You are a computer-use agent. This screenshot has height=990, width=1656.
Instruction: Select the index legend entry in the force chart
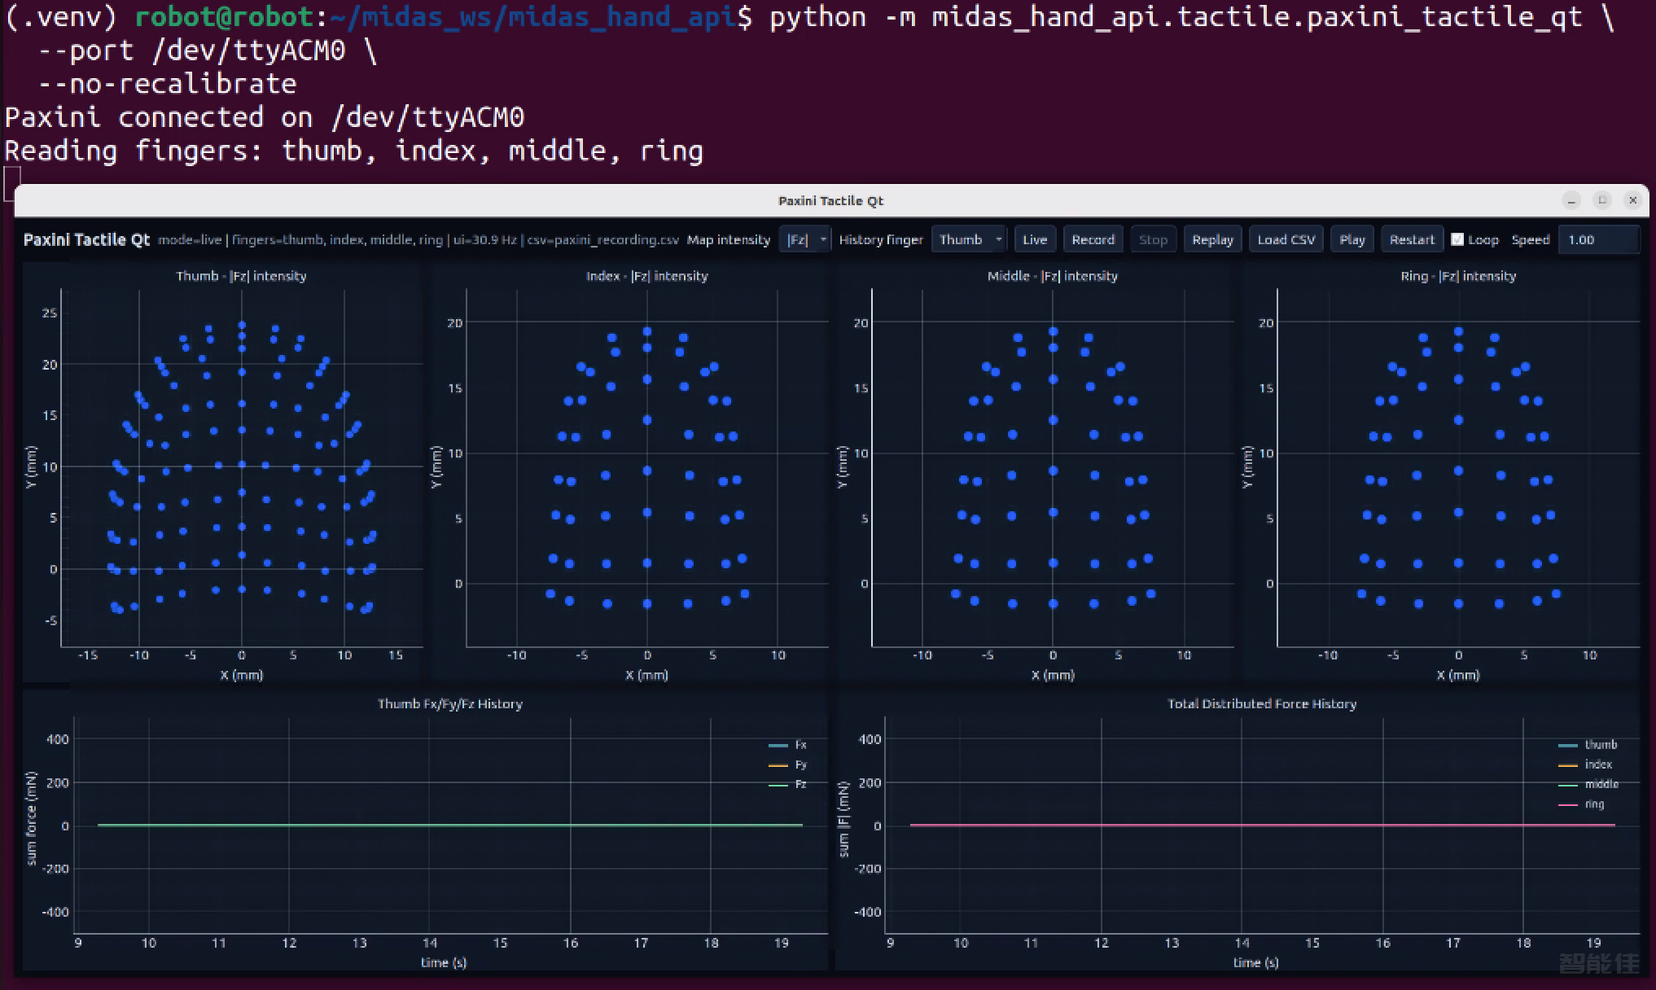1584,764
